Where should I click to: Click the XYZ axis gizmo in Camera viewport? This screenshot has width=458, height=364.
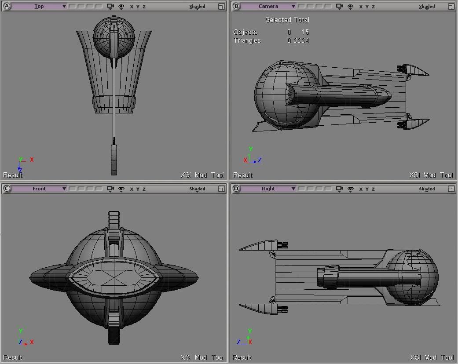[x=252, y=156]
